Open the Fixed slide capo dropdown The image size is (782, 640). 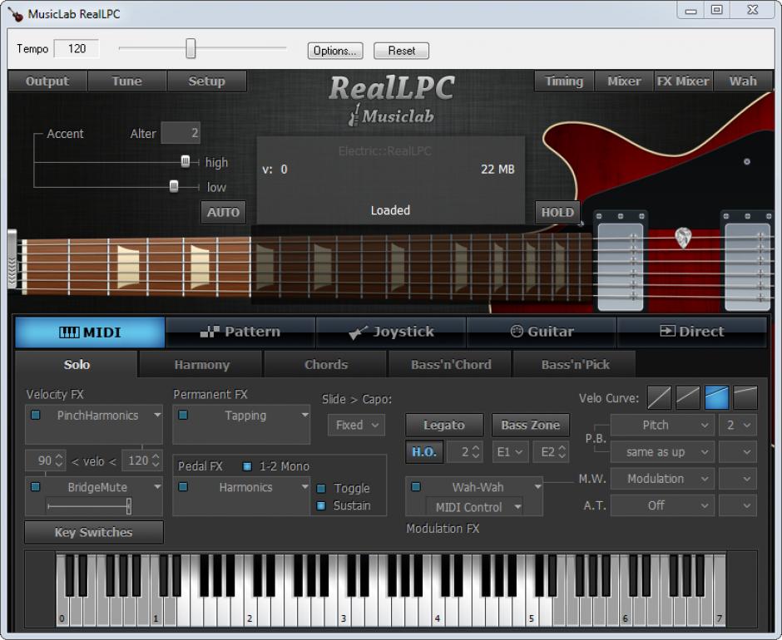coord(356,426)
